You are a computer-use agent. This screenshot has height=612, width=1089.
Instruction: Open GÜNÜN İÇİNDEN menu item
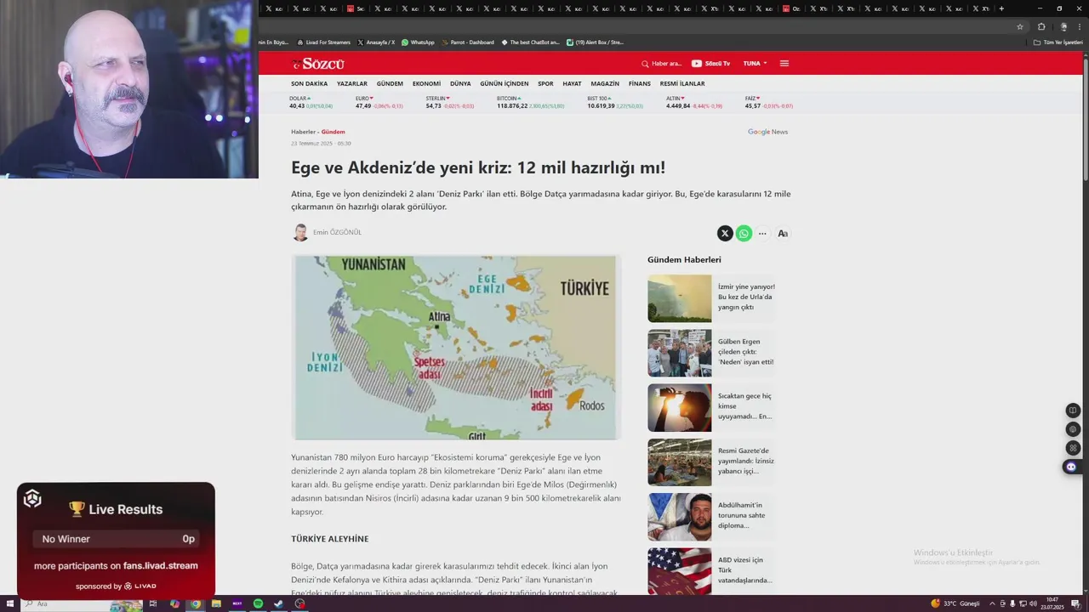505,83
